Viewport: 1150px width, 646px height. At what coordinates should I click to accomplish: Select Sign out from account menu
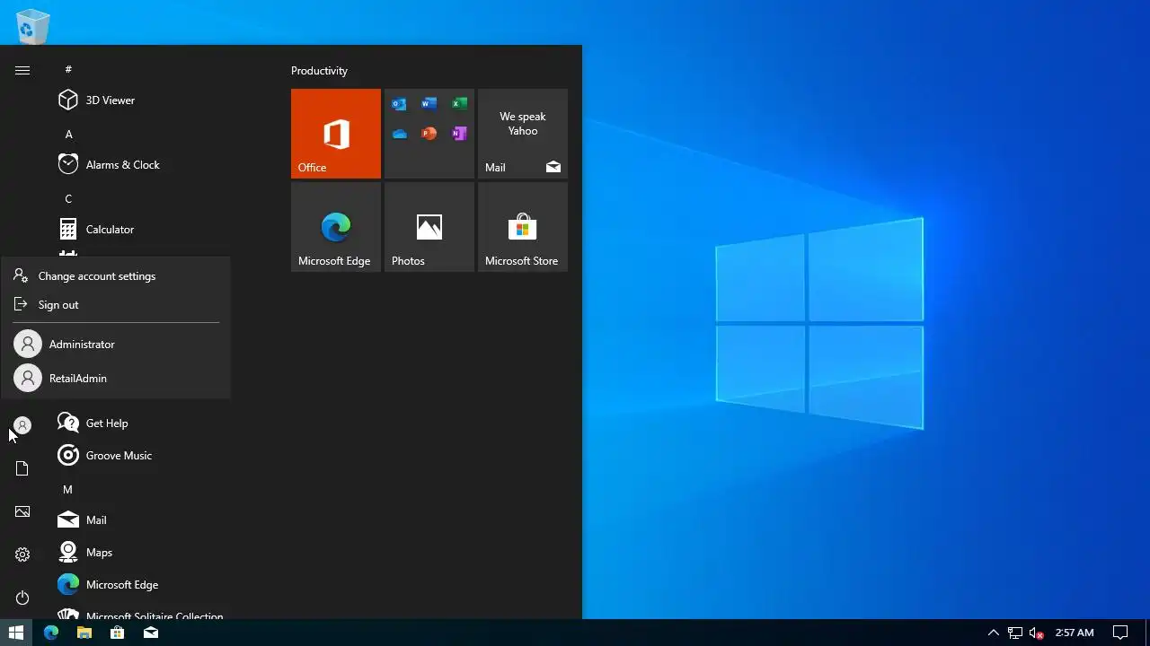click(x=116, y=305)
